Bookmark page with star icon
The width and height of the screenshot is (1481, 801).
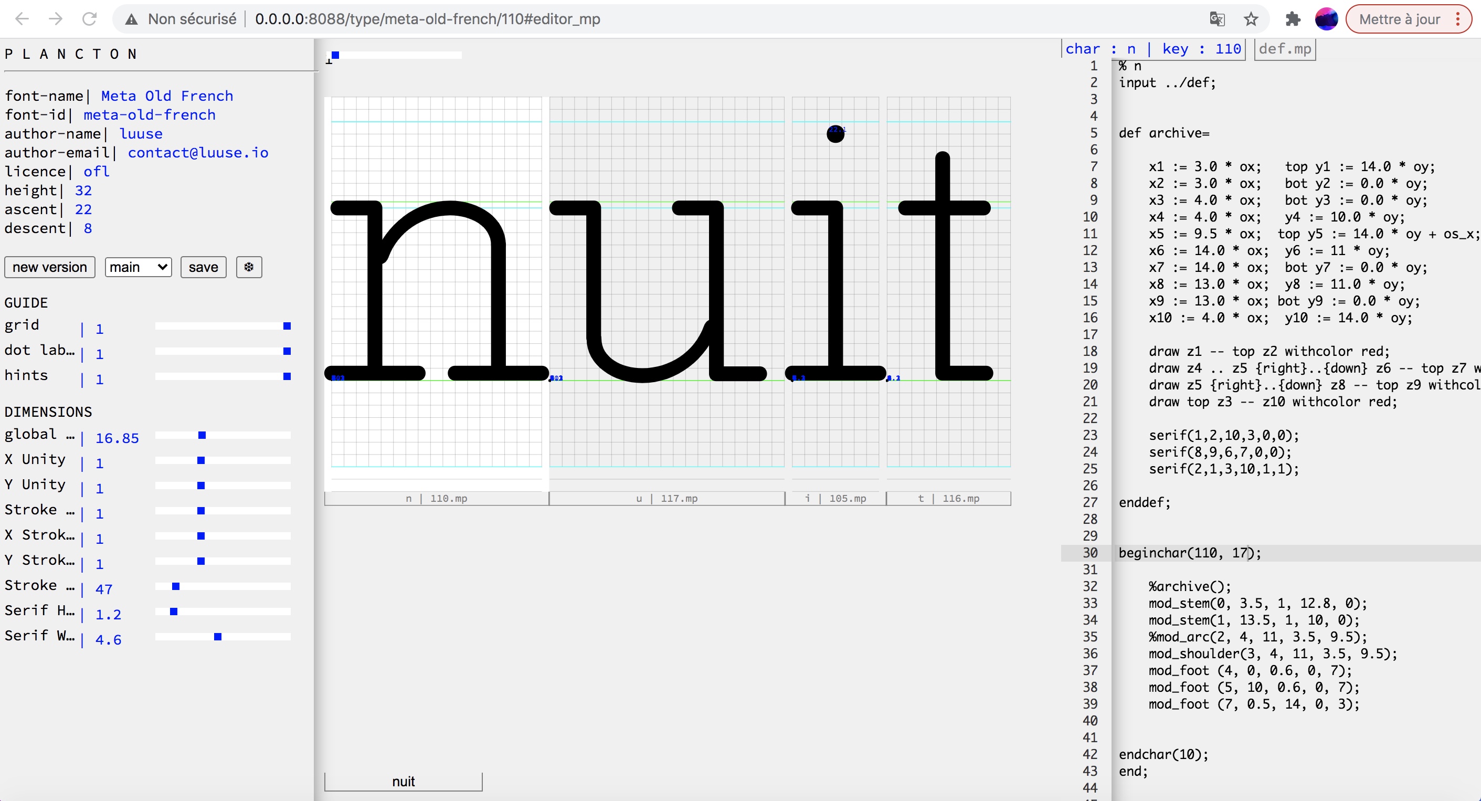coord(1251,19)
